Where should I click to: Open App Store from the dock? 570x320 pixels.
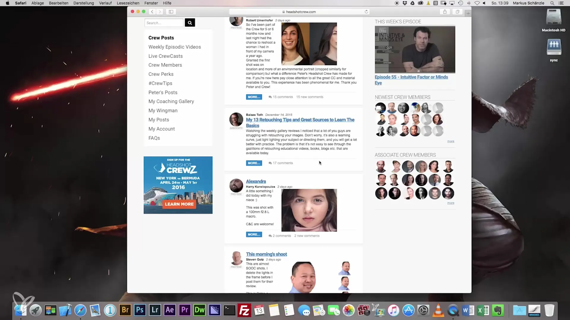[x=408, y=310]
